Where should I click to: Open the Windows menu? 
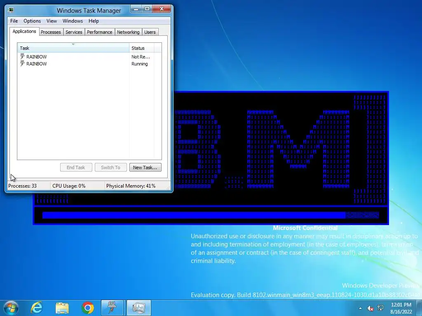click(73, 21)
